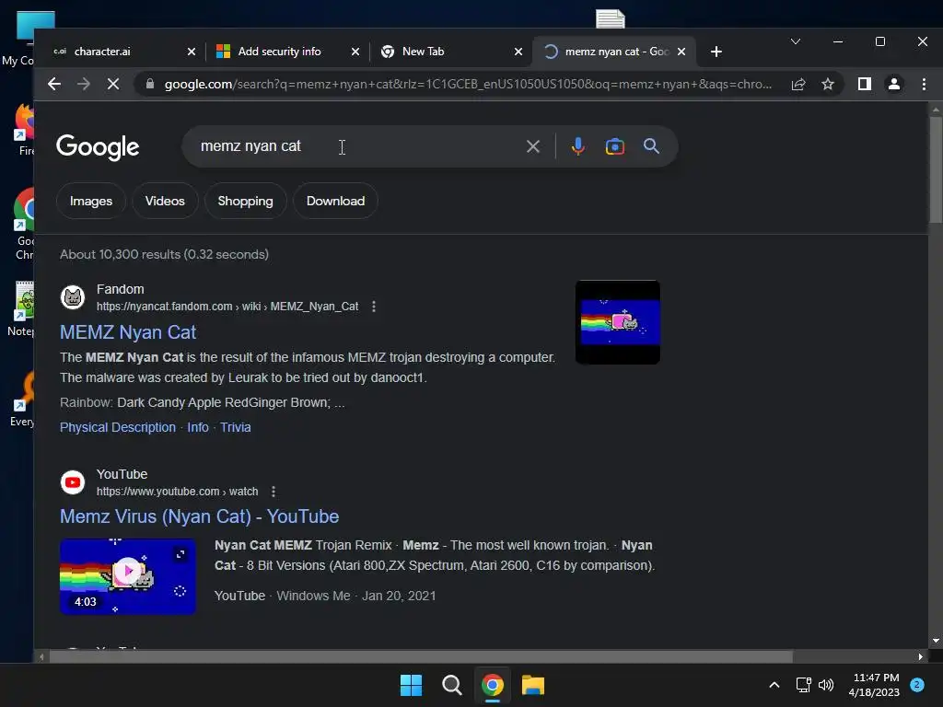
Task: Share this page icon
Action: point(798,84)
